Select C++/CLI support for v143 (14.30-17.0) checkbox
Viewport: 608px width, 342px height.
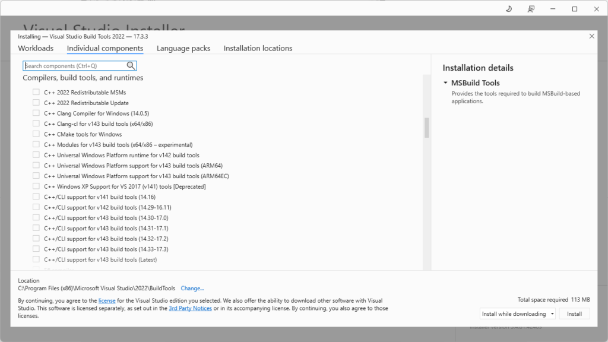(x=36, y=218)
